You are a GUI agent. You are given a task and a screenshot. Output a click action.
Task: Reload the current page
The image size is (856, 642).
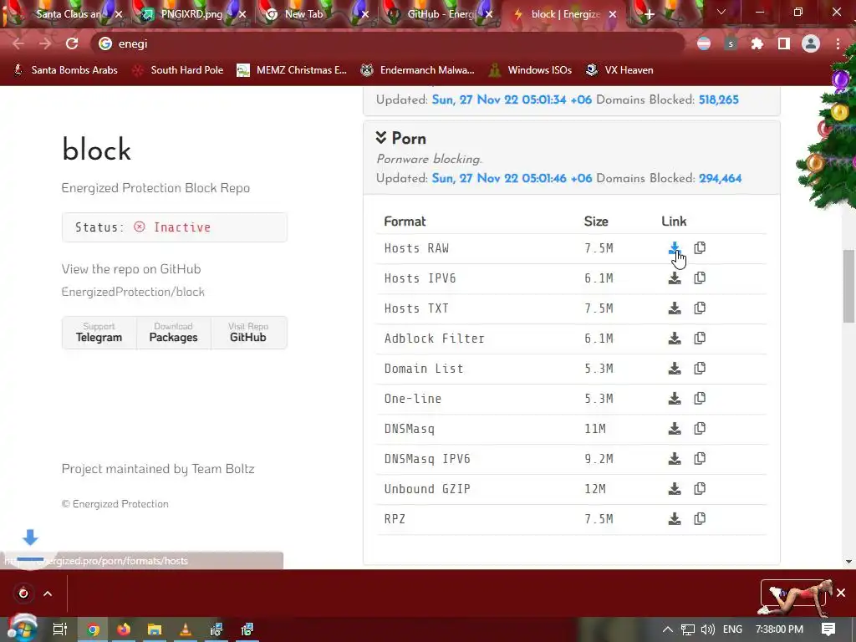click(72, 43)
